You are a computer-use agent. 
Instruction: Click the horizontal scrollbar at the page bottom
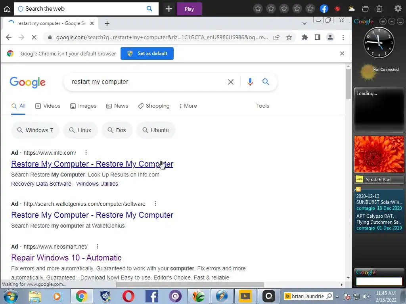point(190,285)
